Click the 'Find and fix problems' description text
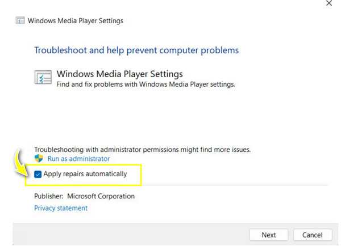This screenshot has height=246, width=341. click(145, 84)
